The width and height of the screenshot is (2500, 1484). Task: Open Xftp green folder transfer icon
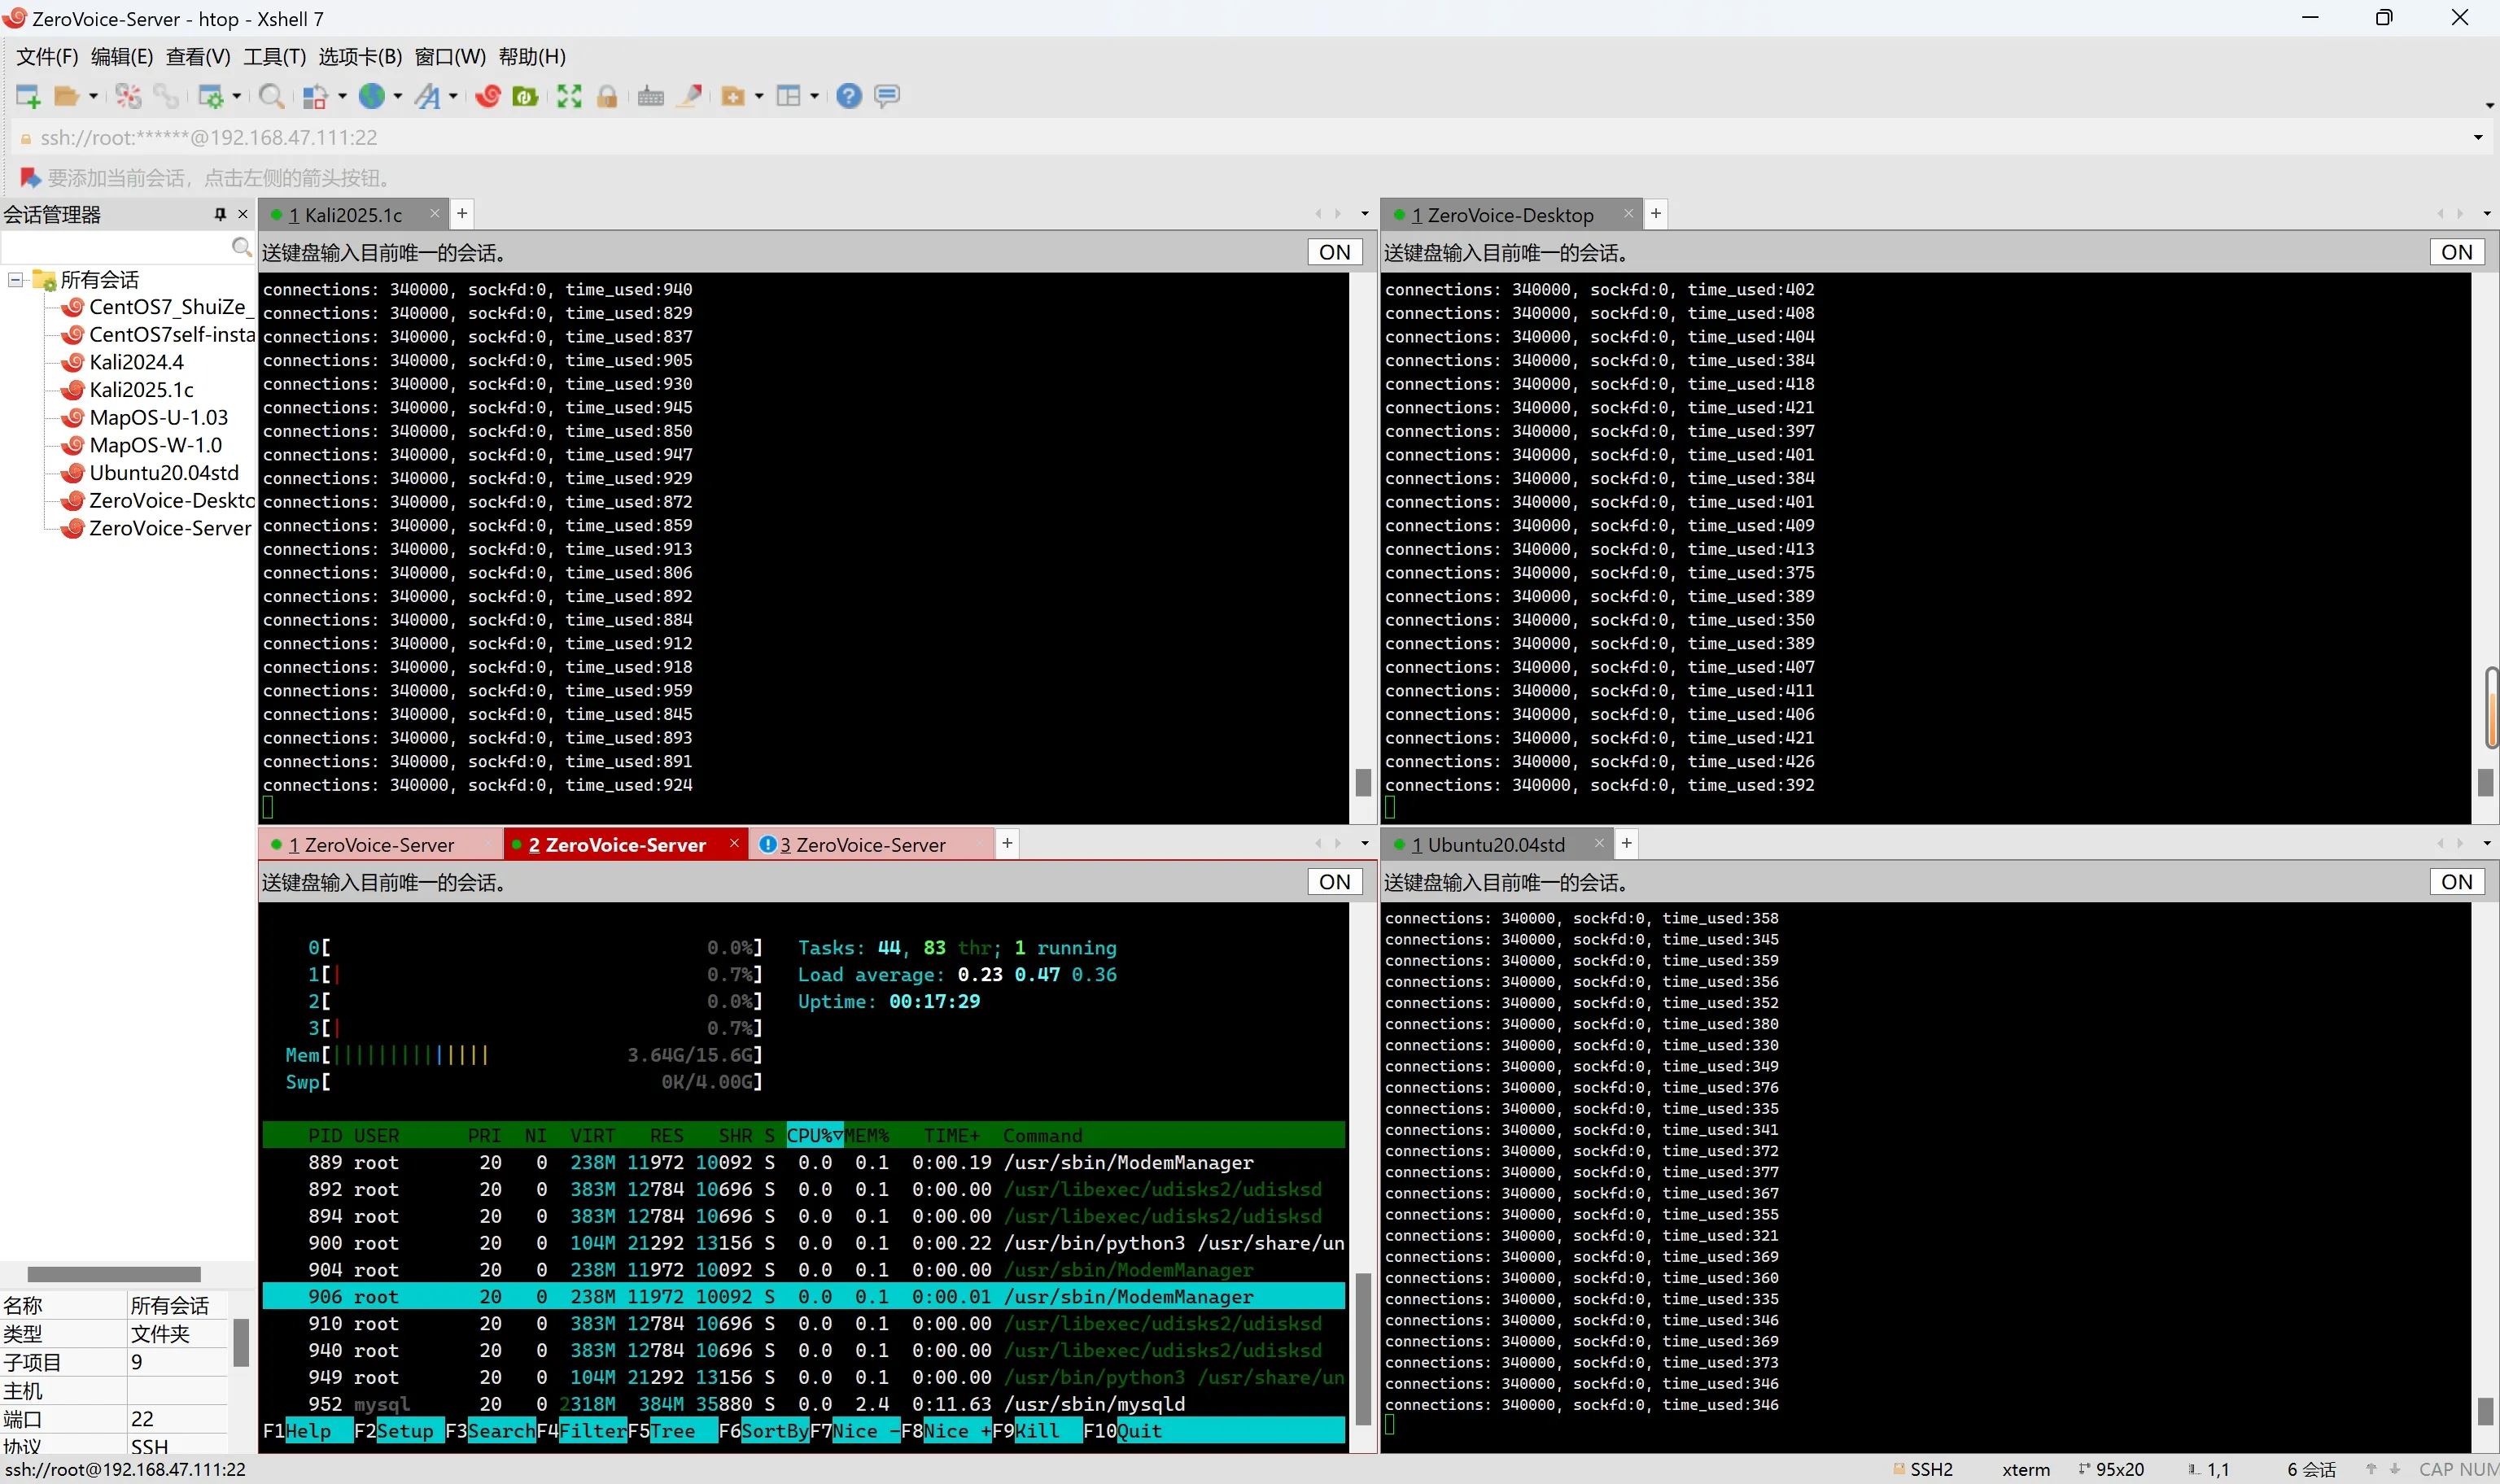[x=525, y=96]
